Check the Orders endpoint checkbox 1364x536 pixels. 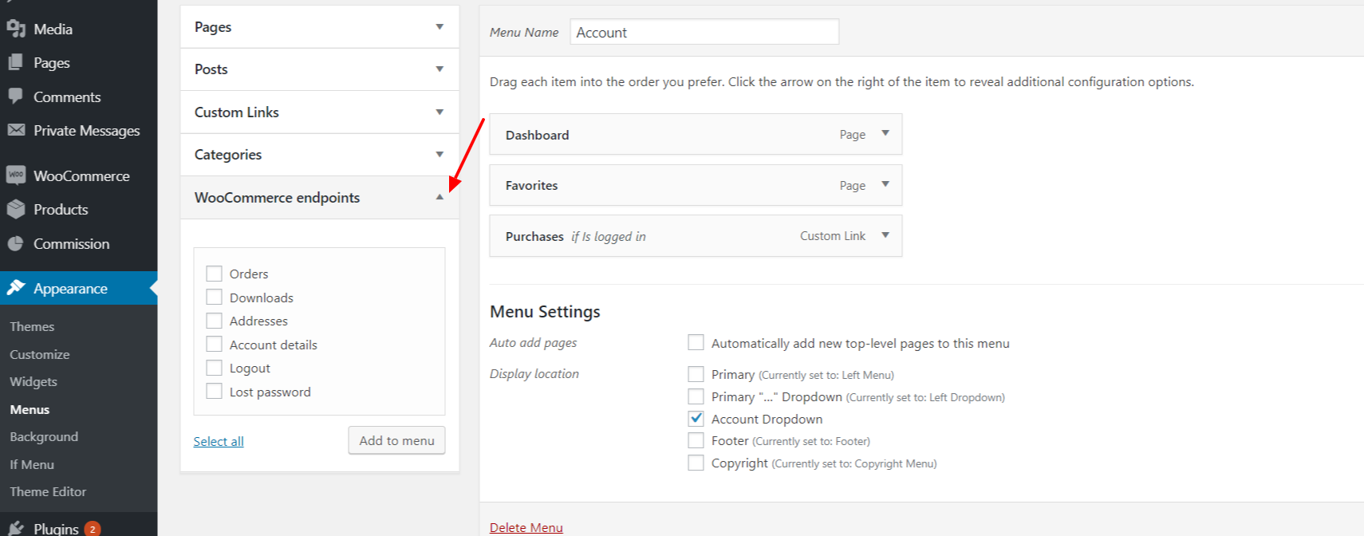point(214,274)
